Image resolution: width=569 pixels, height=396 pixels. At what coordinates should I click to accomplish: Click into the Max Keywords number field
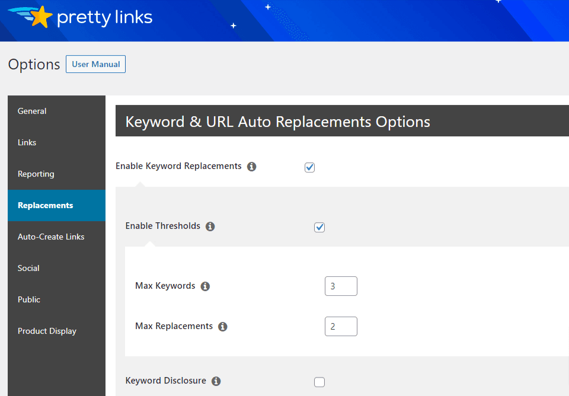(341, 286)
